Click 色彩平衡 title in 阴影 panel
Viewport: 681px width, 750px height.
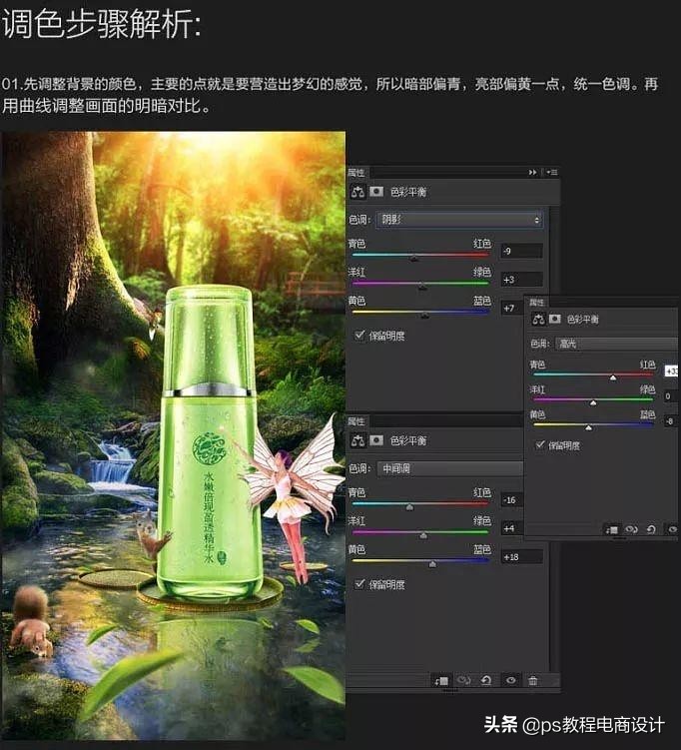(x=408, y=192)
